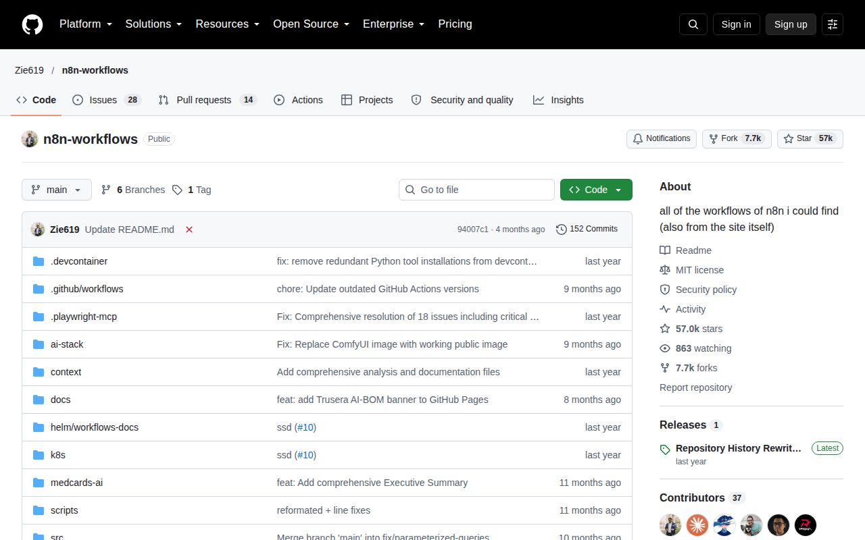
Task: Open the MIT license link
Action: point(691,270)
